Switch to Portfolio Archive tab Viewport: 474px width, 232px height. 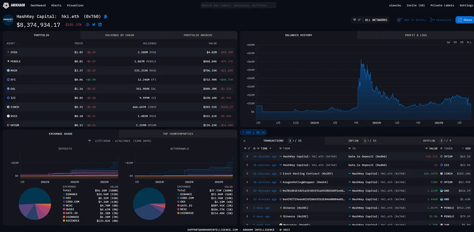198,35
